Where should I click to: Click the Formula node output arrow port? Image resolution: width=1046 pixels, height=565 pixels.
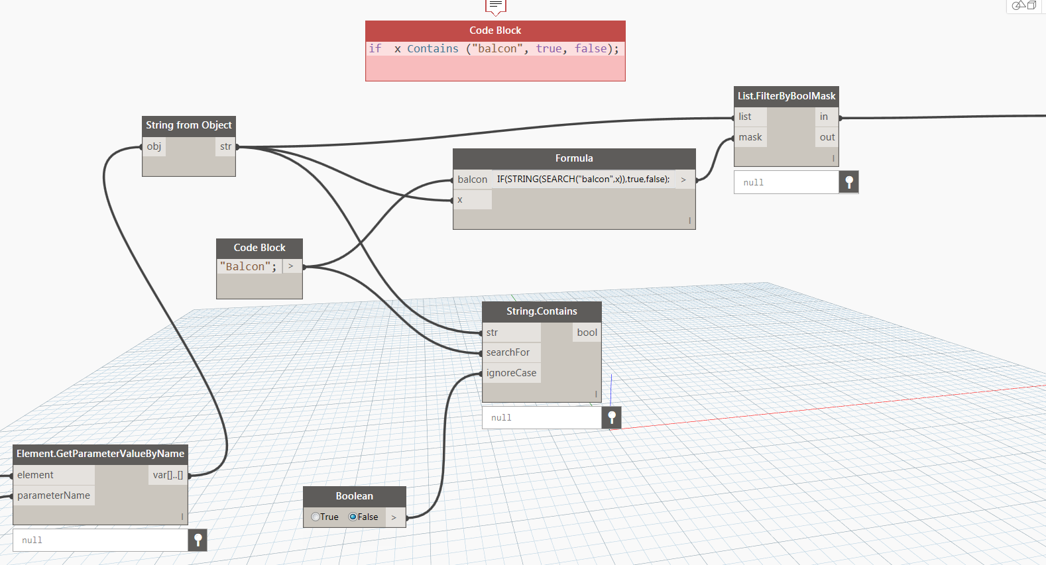point(683,180)
